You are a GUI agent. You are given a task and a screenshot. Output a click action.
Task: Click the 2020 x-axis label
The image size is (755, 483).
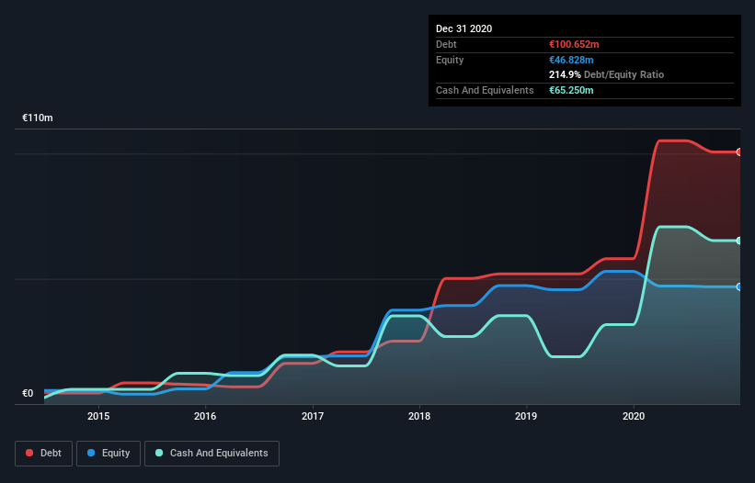tap(634, 416)
